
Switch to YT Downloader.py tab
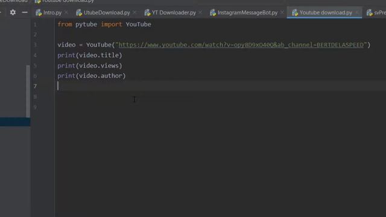pos(174,13)
